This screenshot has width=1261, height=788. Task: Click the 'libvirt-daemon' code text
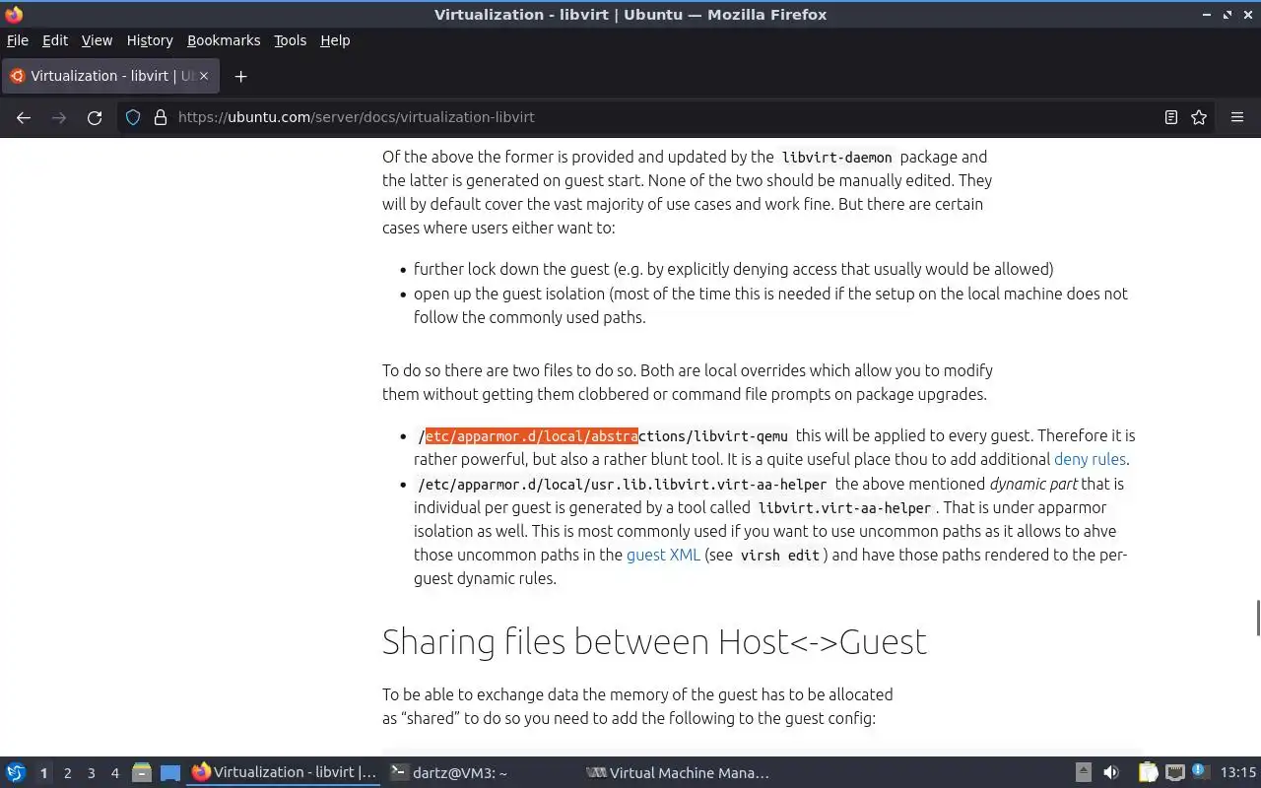(836, 157)
